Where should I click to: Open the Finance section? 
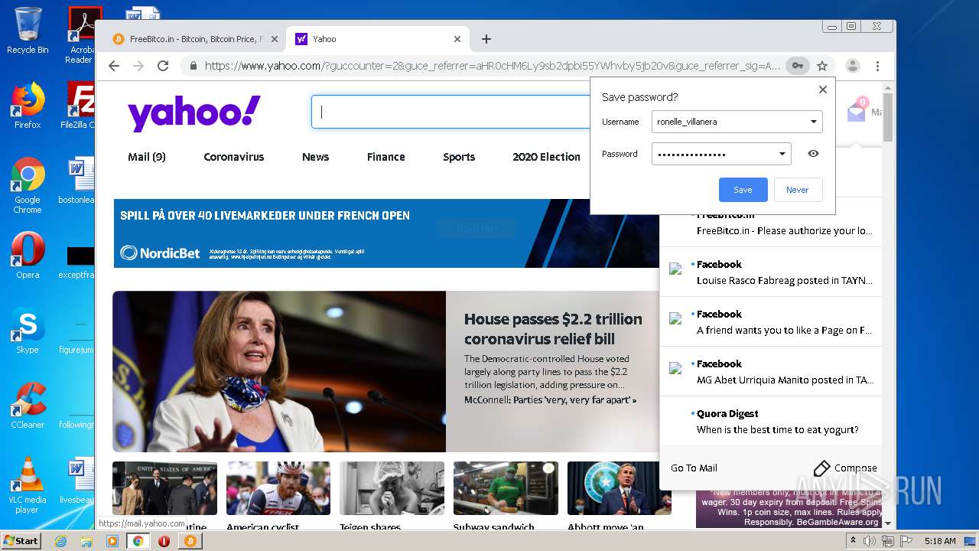[386, 157]
